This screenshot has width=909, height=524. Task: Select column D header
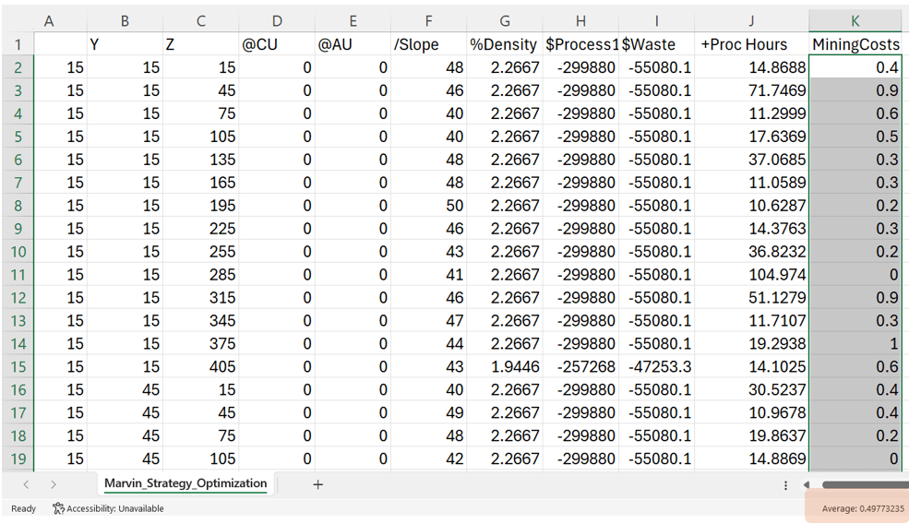coord(277,21)
